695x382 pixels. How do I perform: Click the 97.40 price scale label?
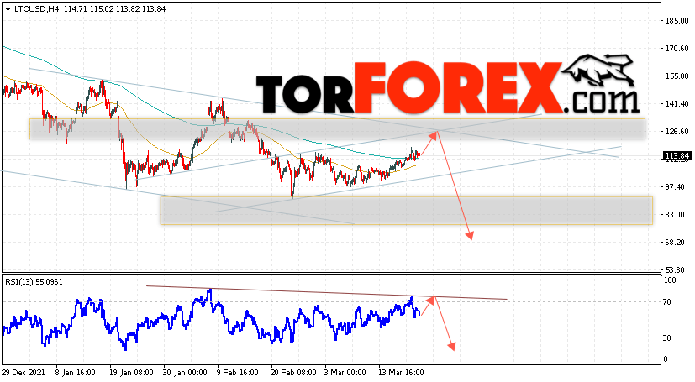677,187
